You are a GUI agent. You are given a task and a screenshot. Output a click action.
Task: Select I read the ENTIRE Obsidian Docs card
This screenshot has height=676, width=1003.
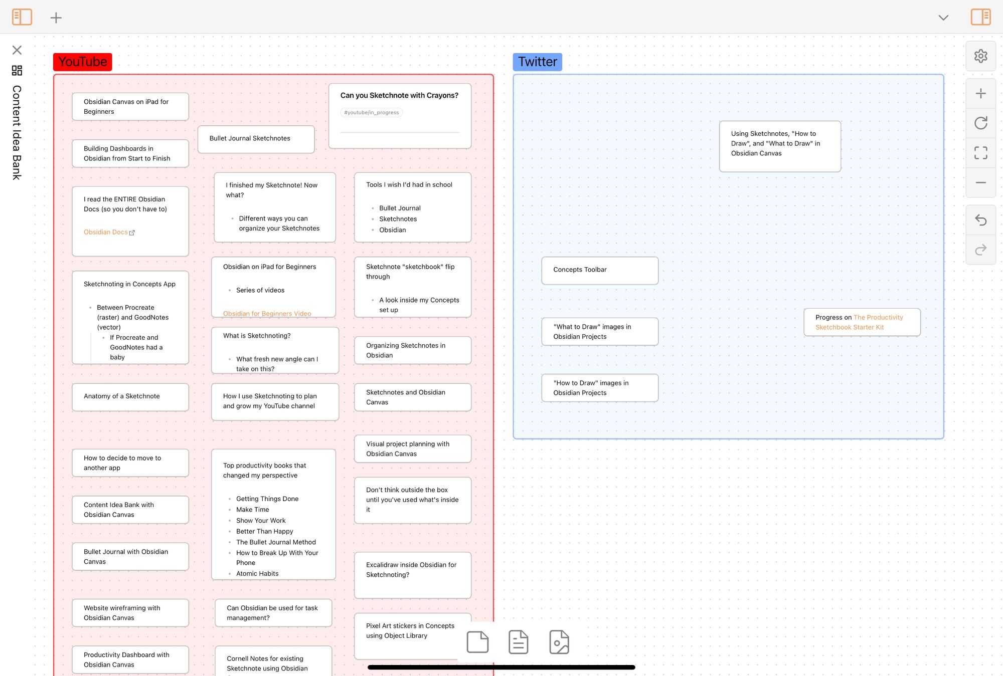(130, 221)
